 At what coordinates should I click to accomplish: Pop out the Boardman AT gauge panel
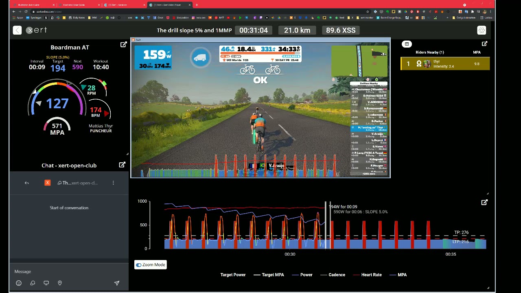point(123,45)
